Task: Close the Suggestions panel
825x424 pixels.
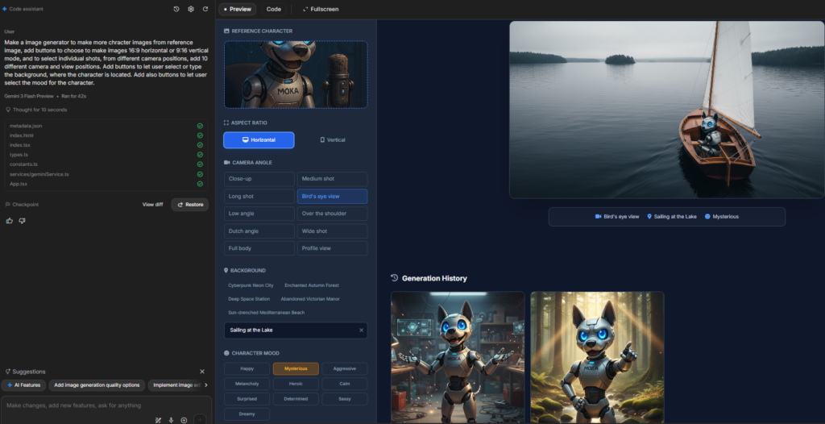Action: tap(202, 372)
